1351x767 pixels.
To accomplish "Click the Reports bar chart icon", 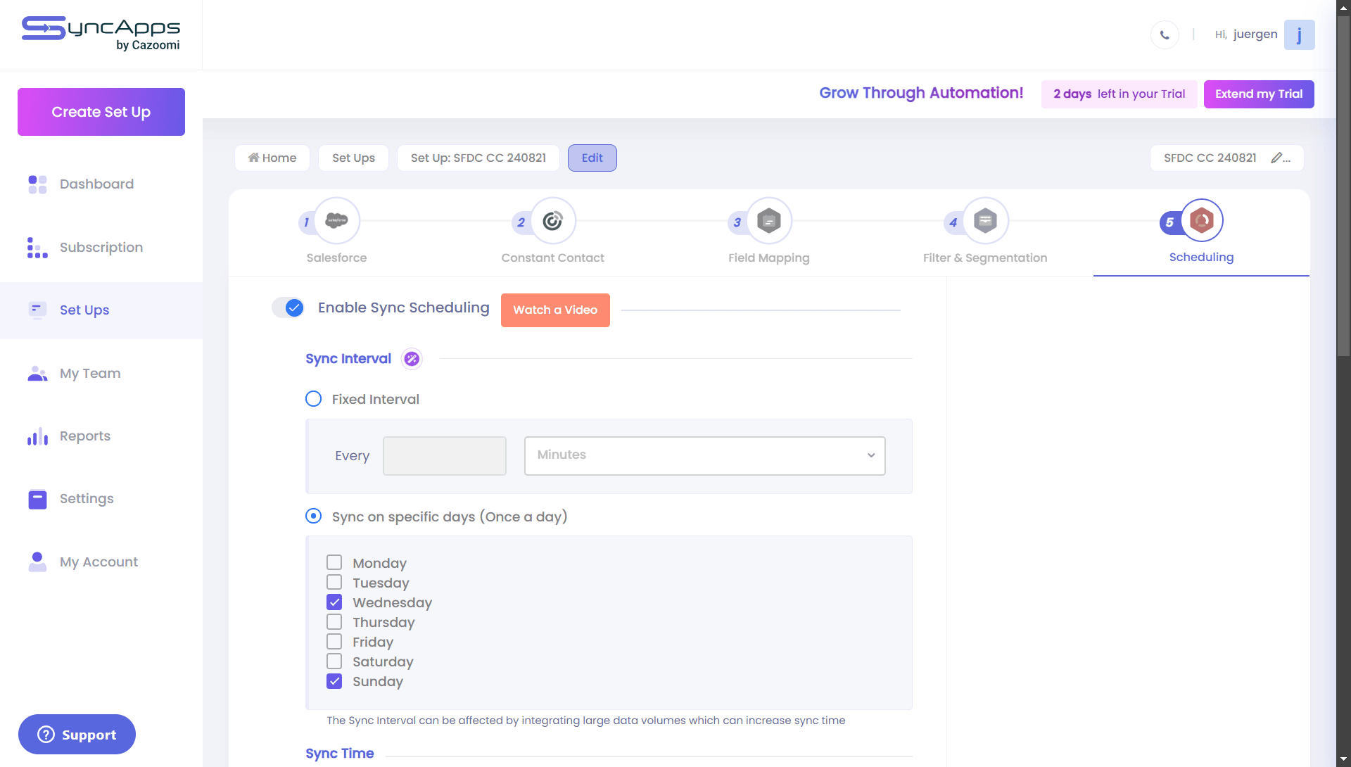I will tap(37, 436).
